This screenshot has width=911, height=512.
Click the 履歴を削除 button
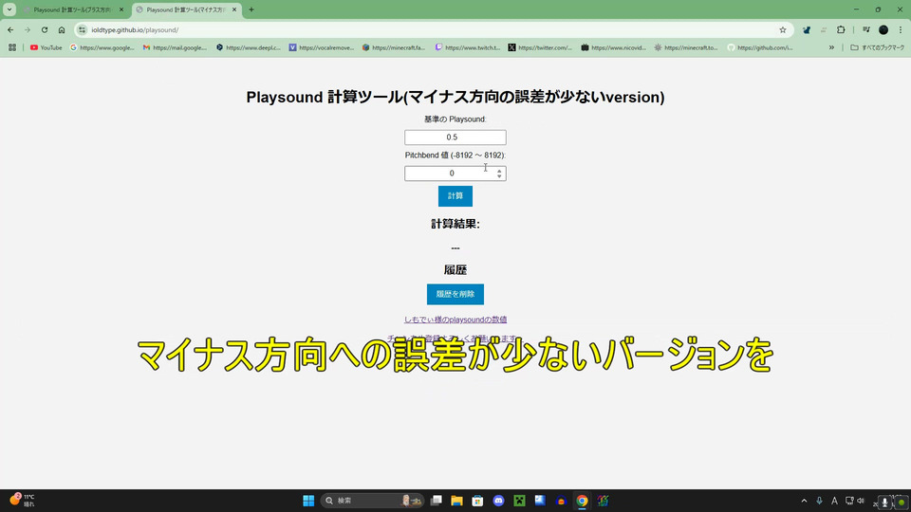pyautogui.click(x=455, y=294)
